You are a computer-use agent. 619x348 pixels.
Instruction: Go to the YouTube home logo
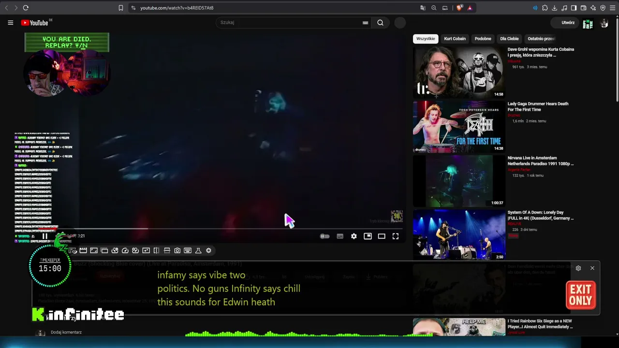point(34,23)
